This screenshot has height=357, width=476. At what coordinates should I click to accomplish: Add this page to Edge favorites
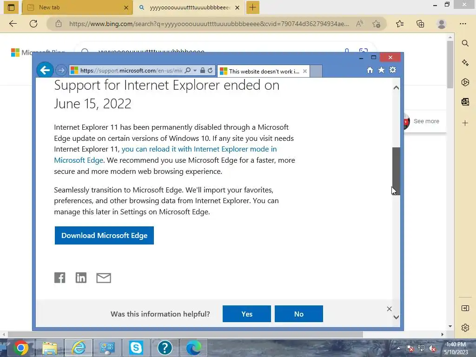[x=377, y=24]
